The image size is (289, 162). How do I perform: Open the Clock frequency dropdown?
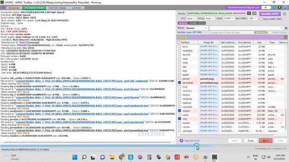point(229,18)
